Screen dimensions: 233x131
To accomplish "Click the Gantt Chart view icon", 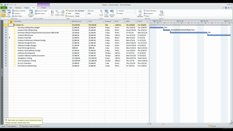I will coord(3,13).
